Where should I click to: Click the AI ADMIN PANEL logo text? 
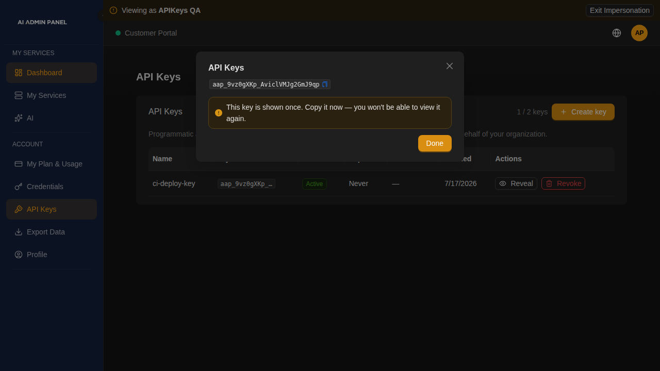coord(42,22)
